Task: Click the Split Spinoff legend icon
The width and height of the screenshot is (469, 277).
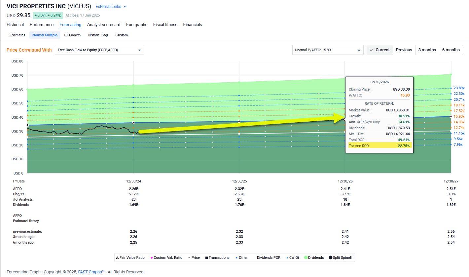Action: click(331, 257)
